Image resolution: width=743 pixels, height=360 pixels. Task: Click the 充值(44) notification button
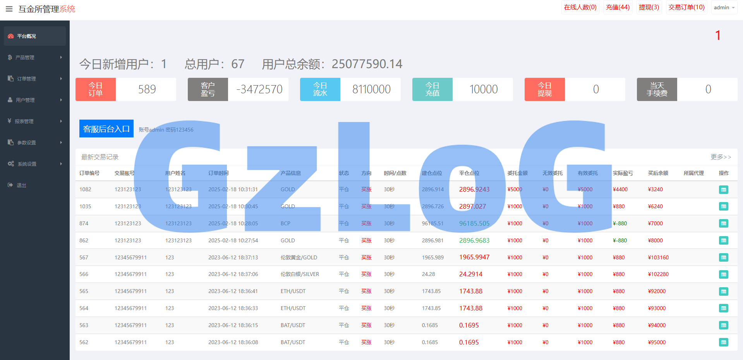tap(618, 7)
